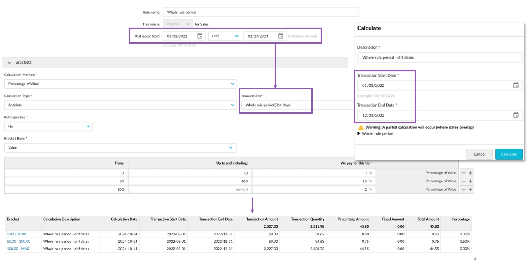Open the 'until' date range dropdown
The height and width of the screenshot is (263, 527).
pos(225,36)
